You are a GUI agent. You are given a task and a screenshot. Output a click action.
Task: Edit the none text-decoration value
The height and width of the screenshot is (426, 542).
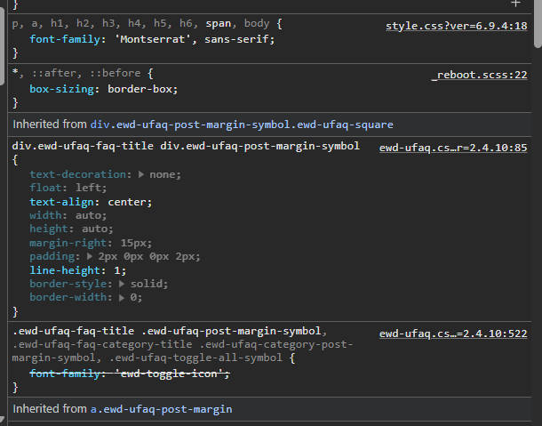tap(162, 174)
